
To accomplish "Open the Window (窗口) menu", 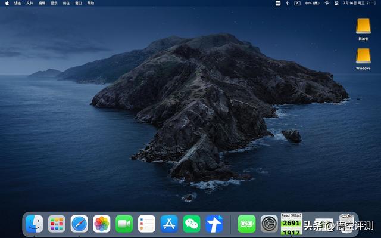I will coord(78,3).
